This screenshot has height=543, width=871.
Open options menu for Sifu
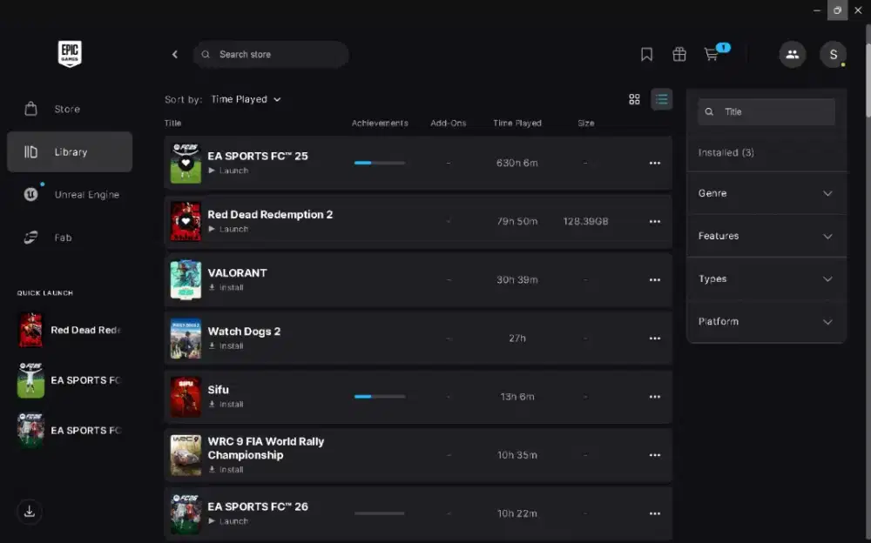coord(655,397)
